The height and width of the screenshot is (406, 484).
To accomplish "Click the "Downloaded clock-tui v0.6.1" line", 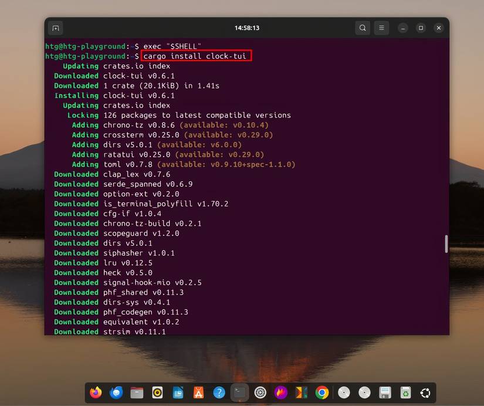I will pyautogui.click(x=114, y=76).
